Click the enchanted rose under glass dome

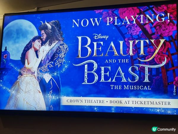[5, 56]
